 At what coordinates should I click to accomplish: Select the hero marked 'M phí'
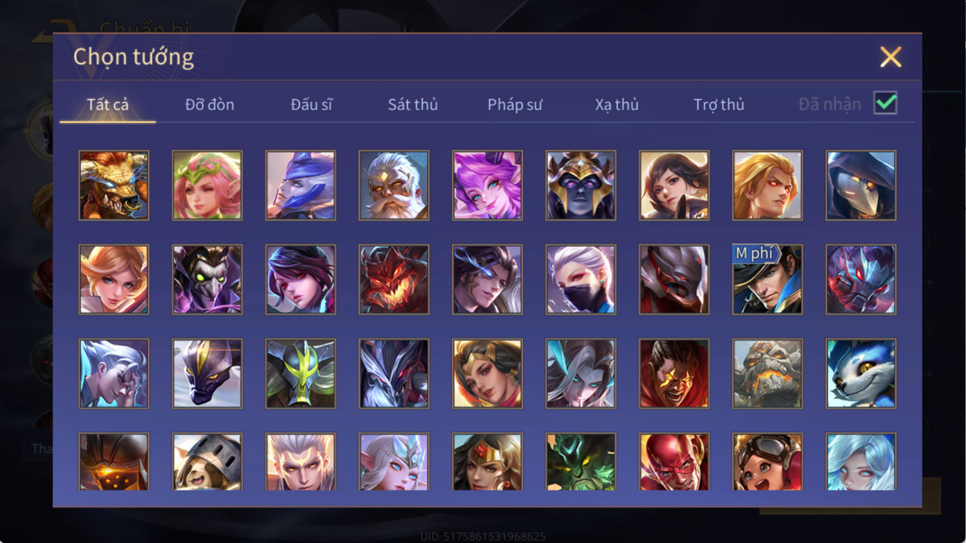[767, 279]
